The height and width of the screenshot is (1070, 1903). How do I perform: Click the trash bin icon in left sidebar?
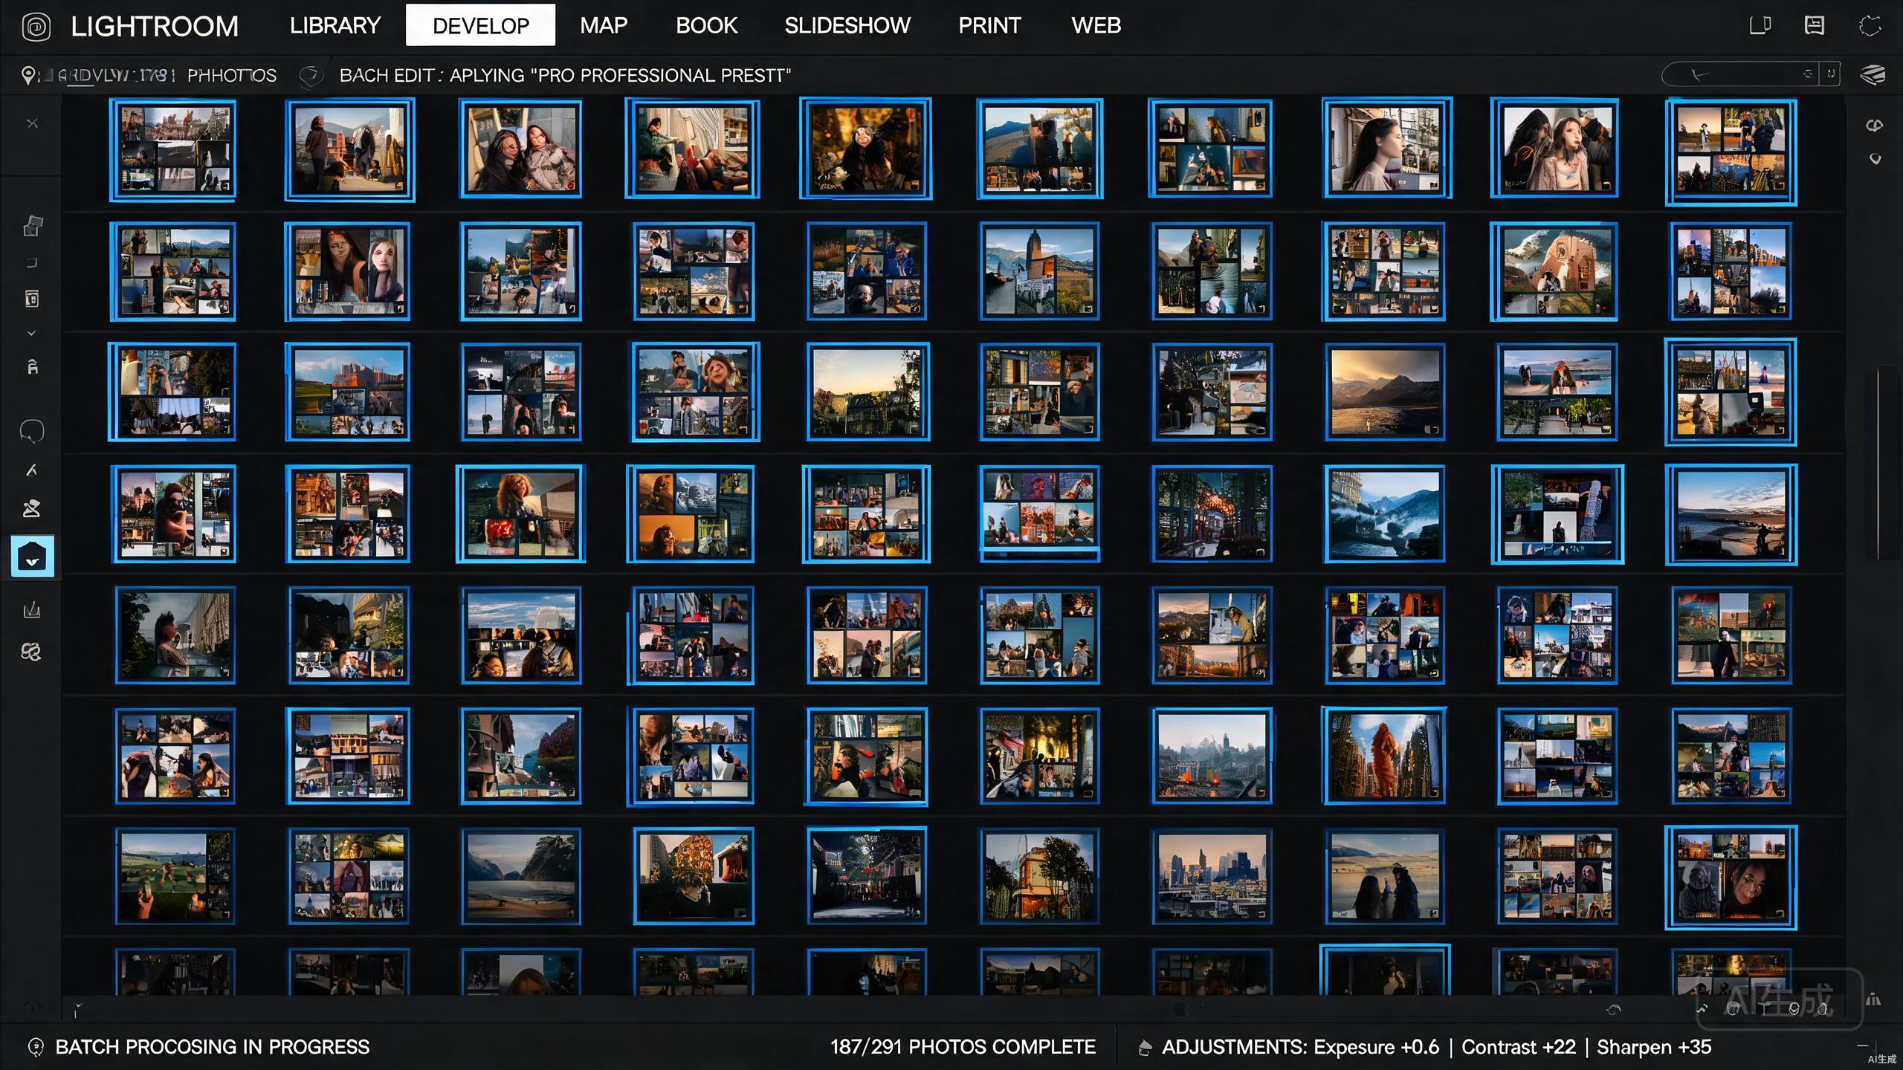coord(31,298)
